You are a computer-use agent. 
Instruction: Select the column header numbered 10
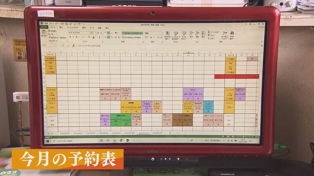point(157,55)
